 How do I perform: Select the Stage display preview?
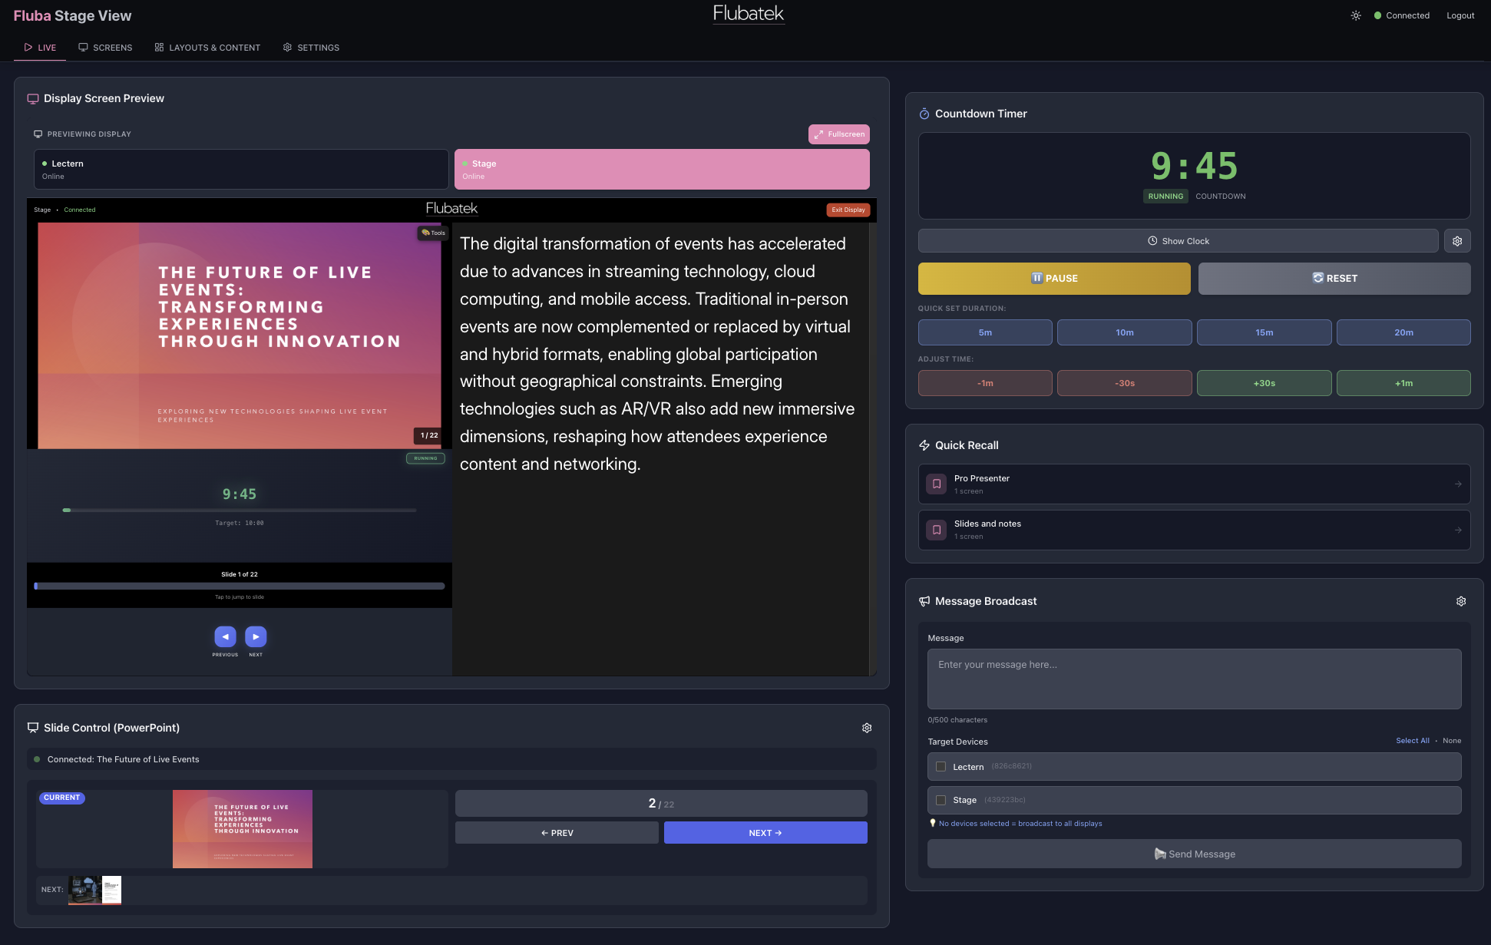(x=662, y=169)
